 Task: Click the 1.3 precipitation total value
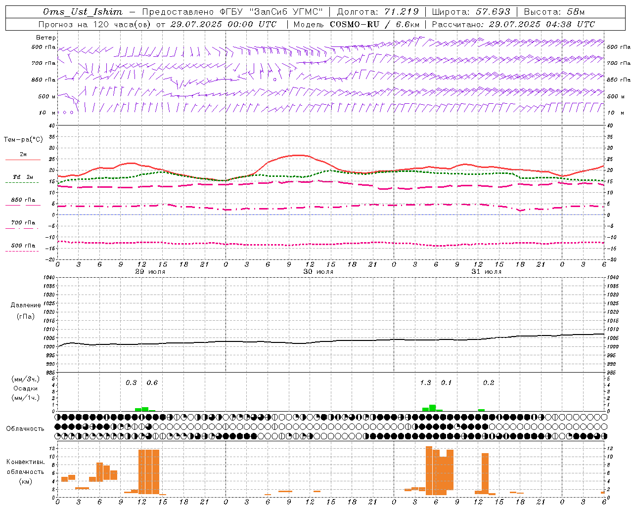[425, 383]
